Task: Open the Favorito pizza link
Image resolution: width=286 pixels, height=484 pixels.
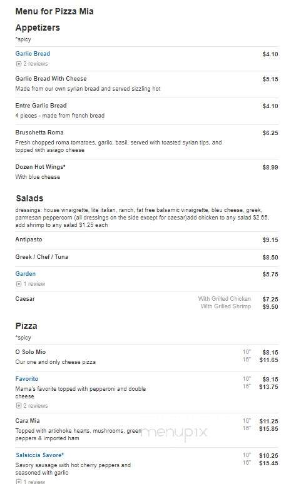Action: pos(27,379)
